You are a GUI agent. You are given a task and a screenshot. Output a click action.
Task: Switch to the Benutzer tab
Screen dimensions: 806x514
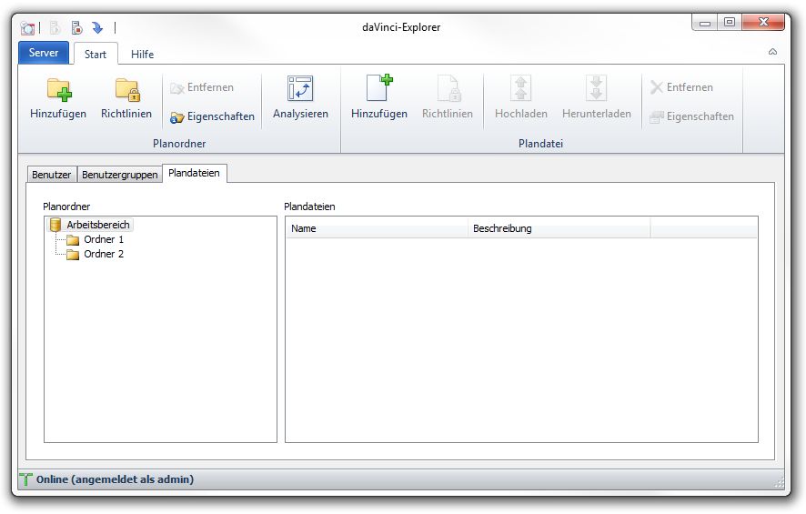(51, 174)
